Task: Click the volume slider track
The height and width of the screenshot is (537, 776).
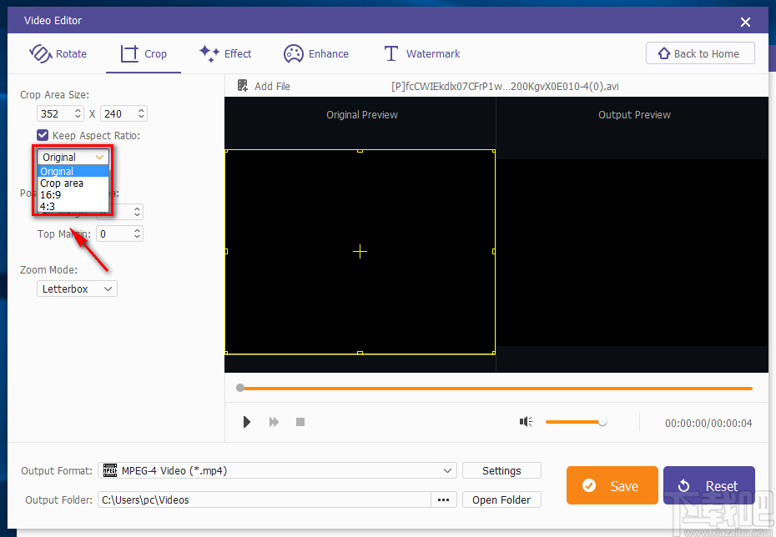Action: (x=574, y=422)
